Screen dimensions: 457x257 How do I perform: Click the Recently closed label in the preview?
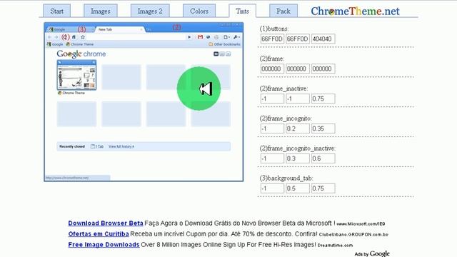[x=72, y=146]
